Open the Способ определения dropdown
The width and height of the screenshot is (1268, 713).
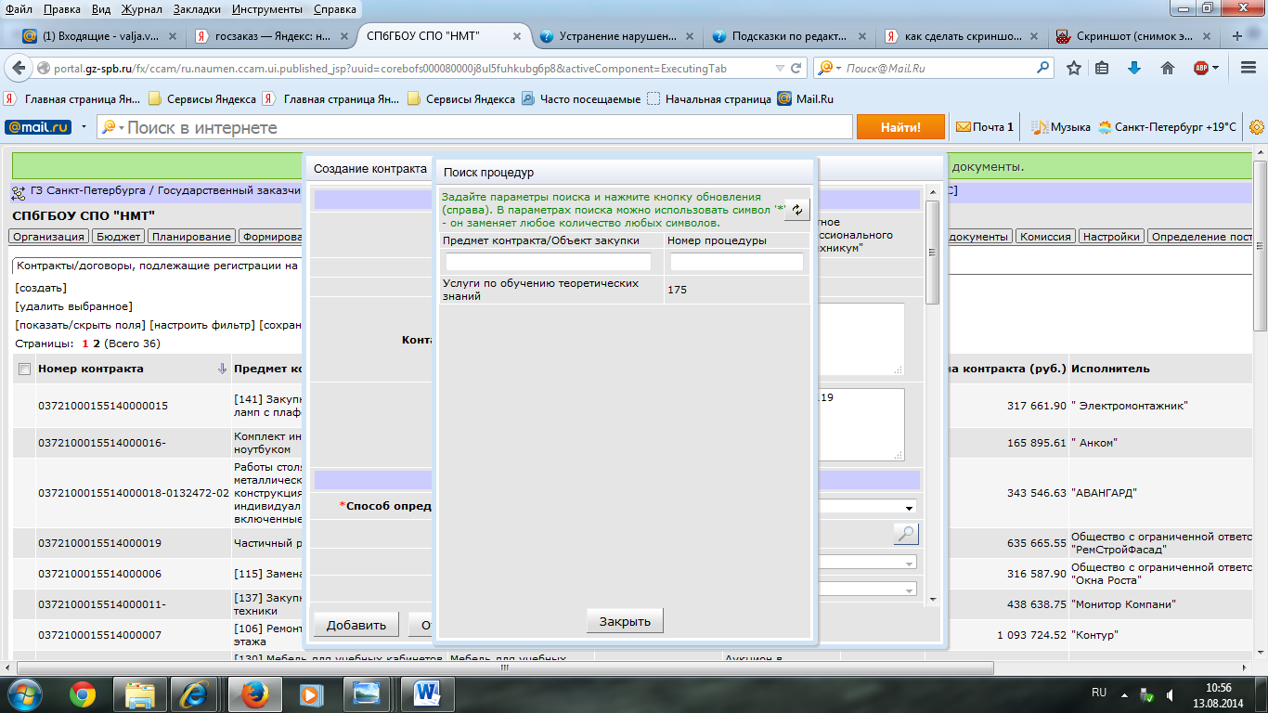coord(908,508)
